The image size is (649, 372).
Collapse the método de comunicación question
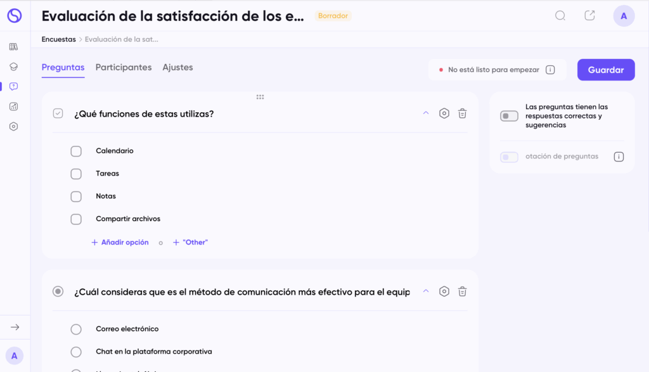[x=426, y=292]
